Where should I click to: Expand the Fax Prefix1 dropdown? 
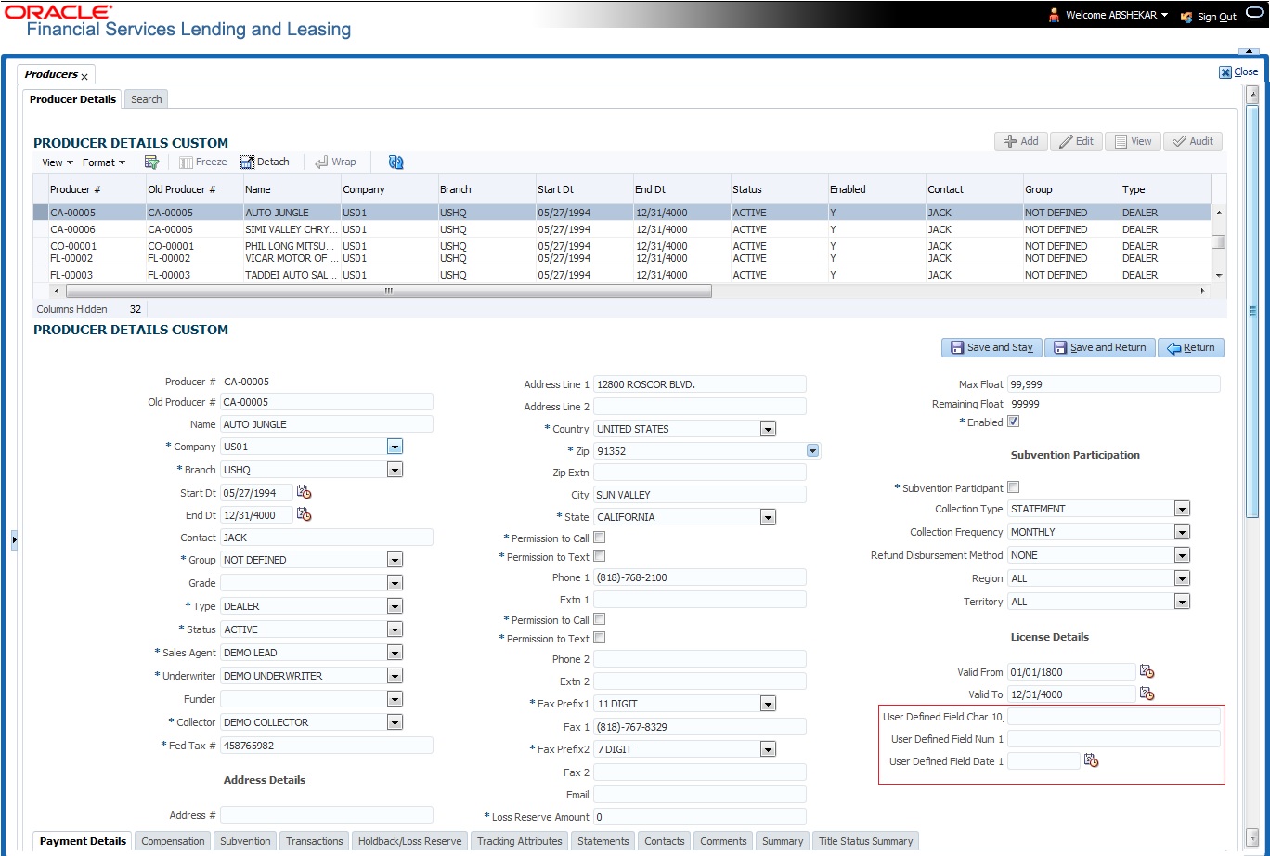767,704
